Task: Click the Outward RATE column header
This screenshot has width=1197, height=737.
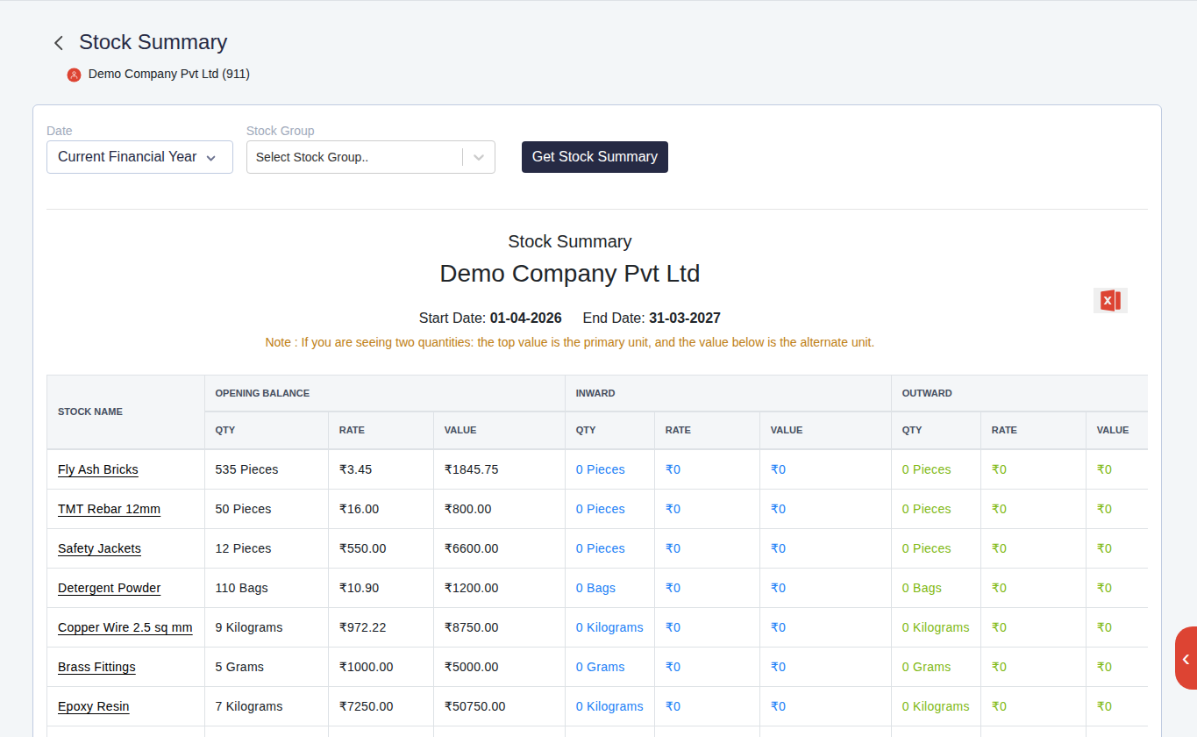Action: click(1033, 430)
